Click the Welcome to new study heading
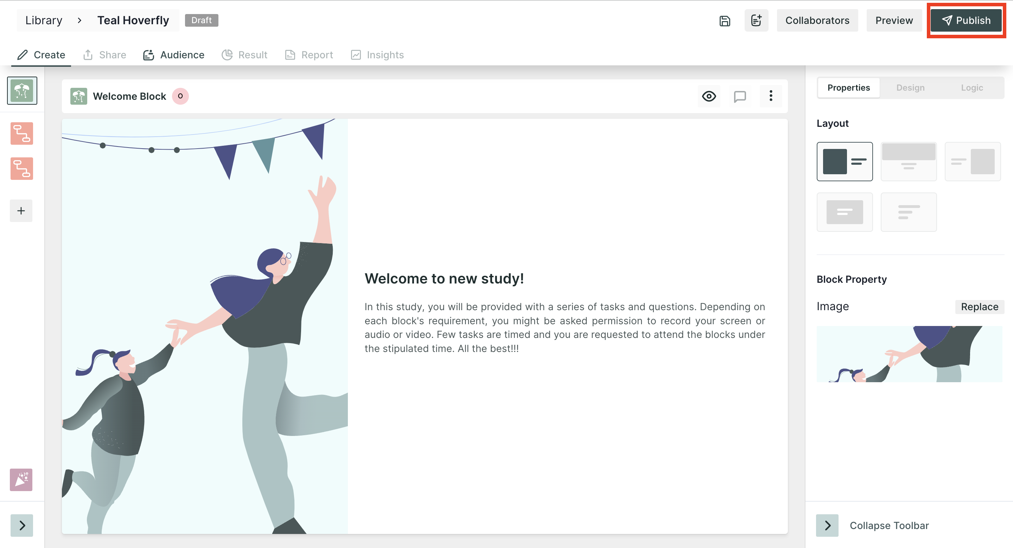Viewport: 1013px width, 548px height. 444,279
